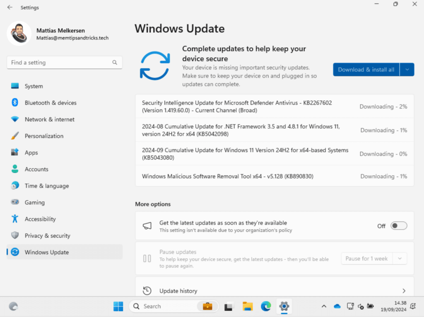Click Download & install all button

tap(366, 70)
